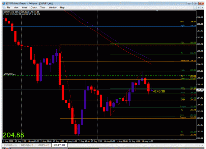The width and height of the screenshot is (206, 149).
Task: Click the current price tag 204.88 on axis
Action: (x=200, y=90)
